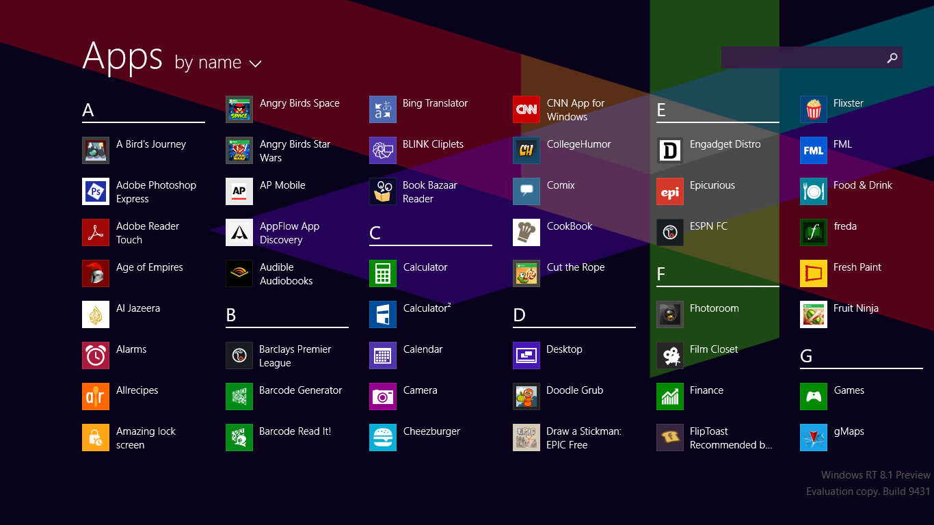Open the Barcode Read It! icon
Image resolution: width=934 pixels, height=525 pixels.
coord(239,437)
